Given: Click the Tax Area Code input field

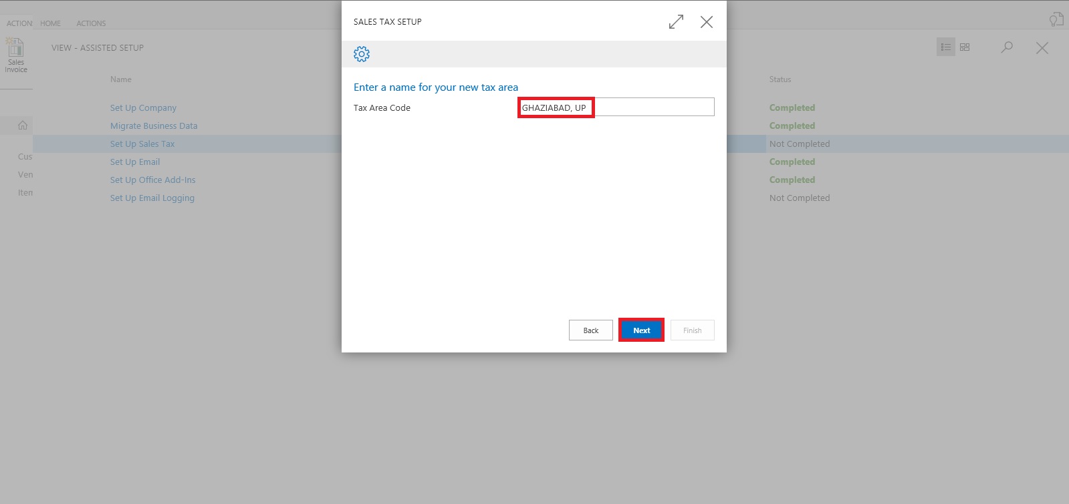Looking at the screenshot, I should pos(616,107).
